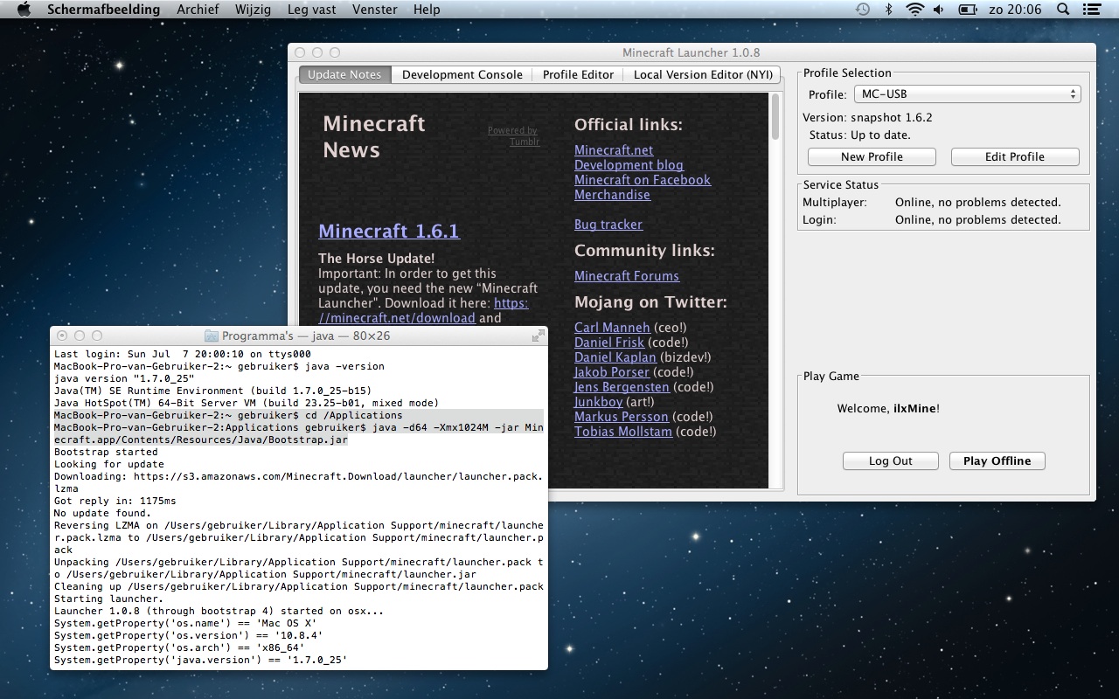Click the Edit Profile button
Image resolution: width=1119 pixels, height=699 pixels.
pyautogui.click(x=1014, y=157)
